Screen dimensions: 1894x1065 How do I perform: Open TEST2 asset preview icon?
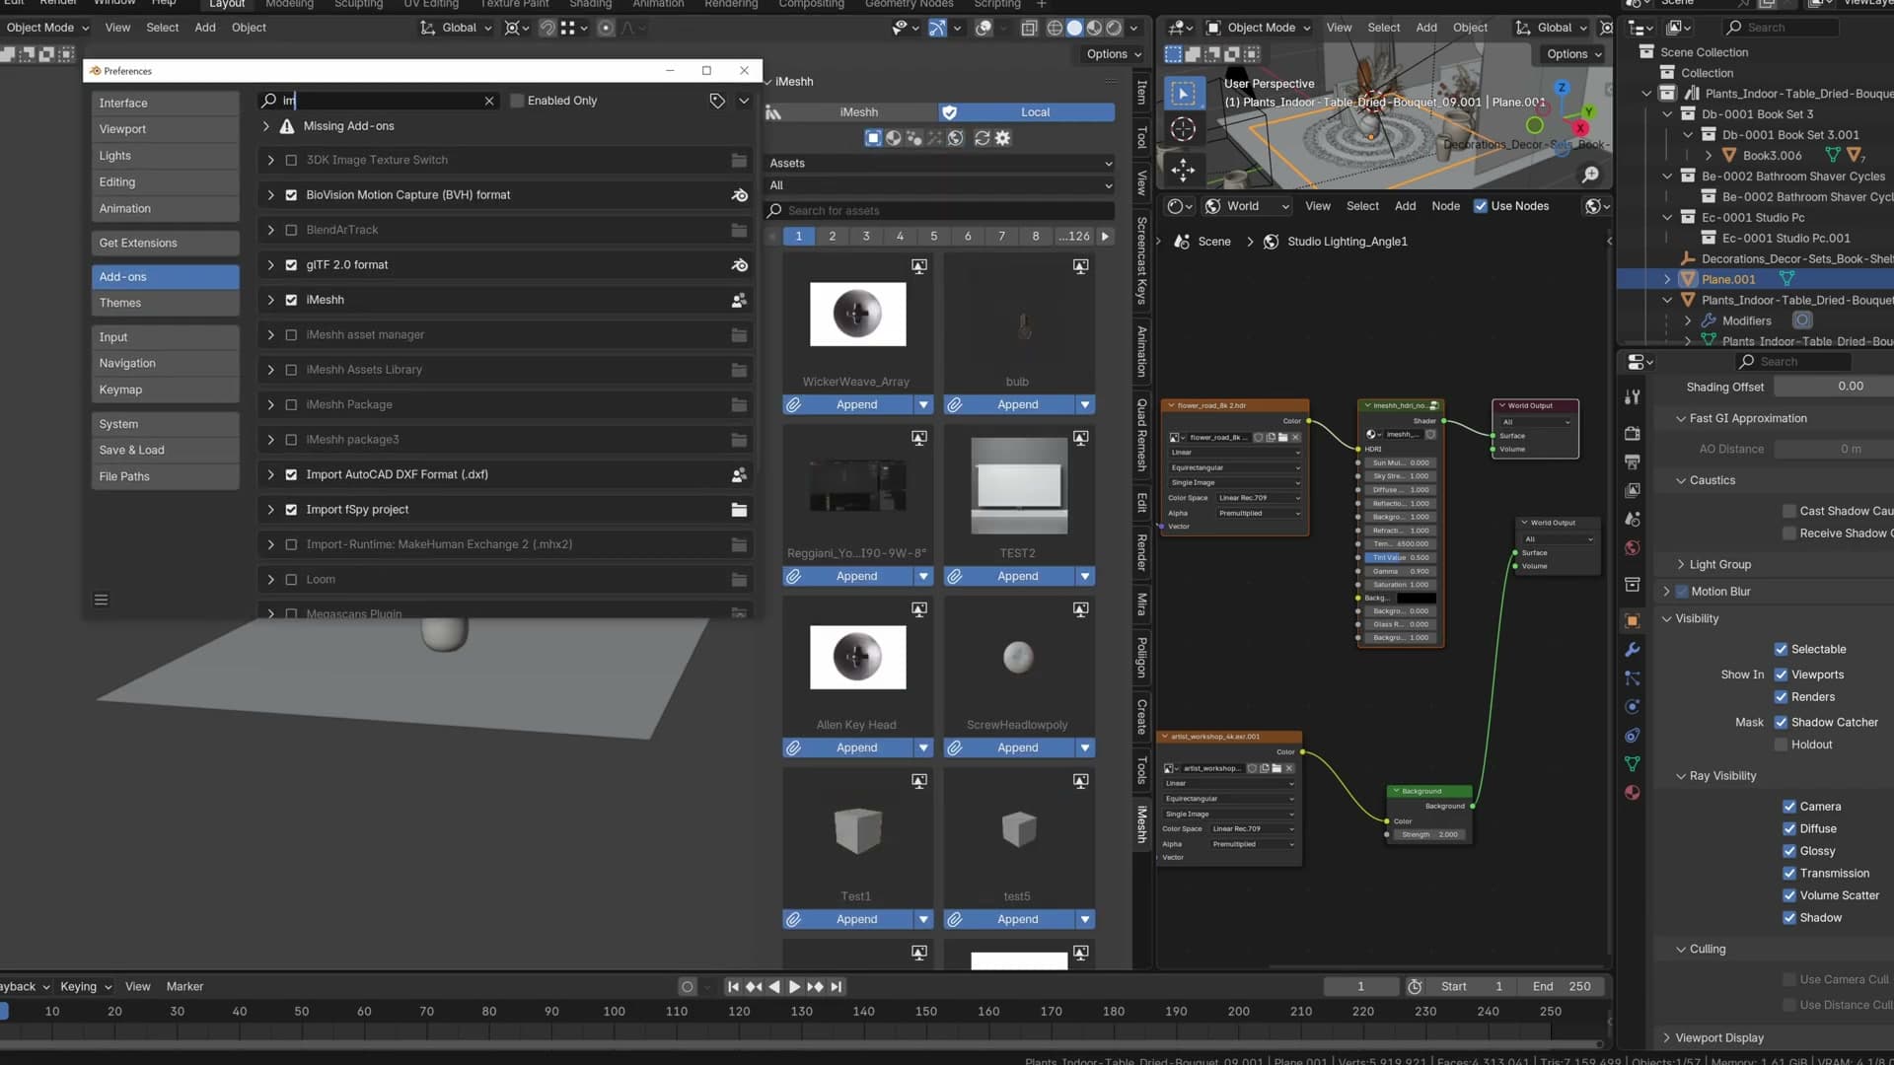[1081, 438]
